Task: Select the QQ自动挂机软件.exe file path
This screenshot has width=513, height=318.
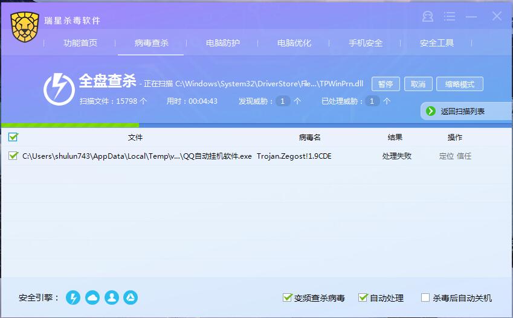Action: [137, 156]
